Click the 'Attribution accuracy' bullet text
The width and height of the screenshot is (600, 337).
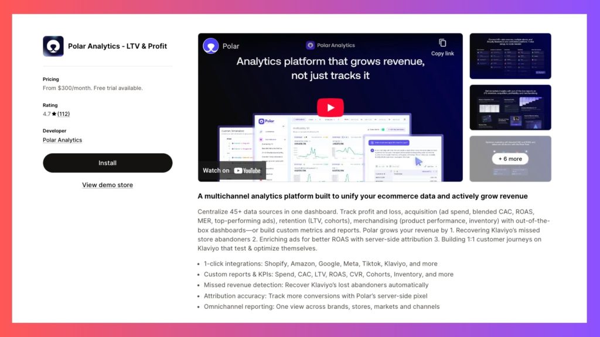click(315, 295)
